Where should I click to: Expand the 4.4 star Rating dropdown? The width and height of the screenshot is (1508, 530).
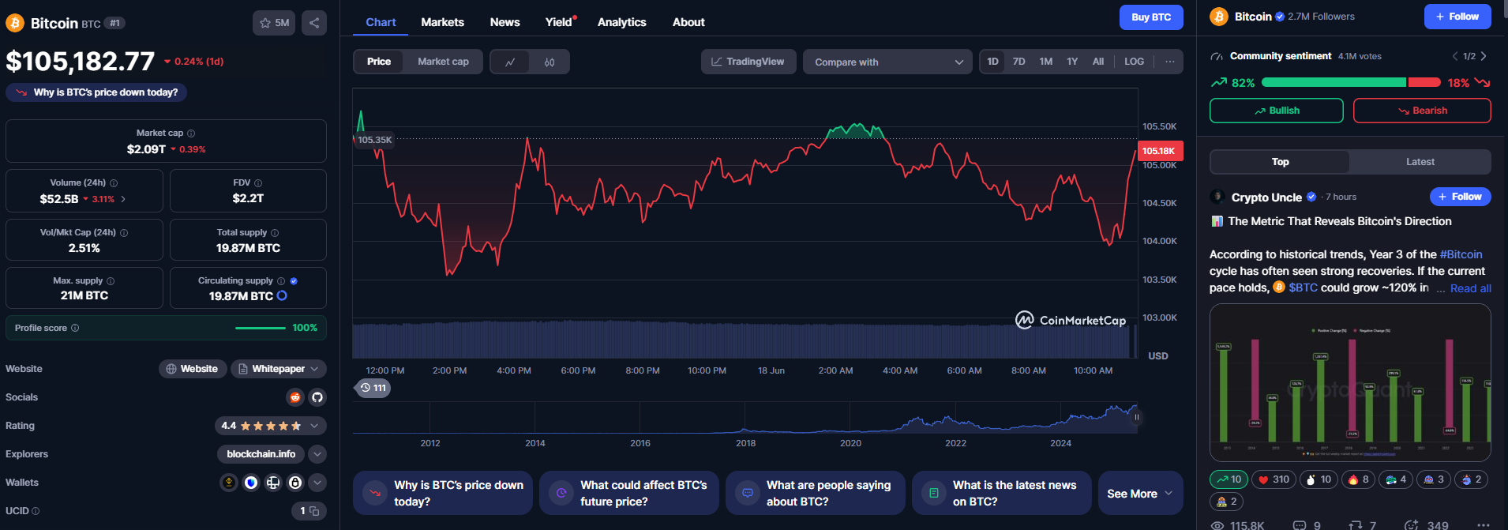(271, 426)
